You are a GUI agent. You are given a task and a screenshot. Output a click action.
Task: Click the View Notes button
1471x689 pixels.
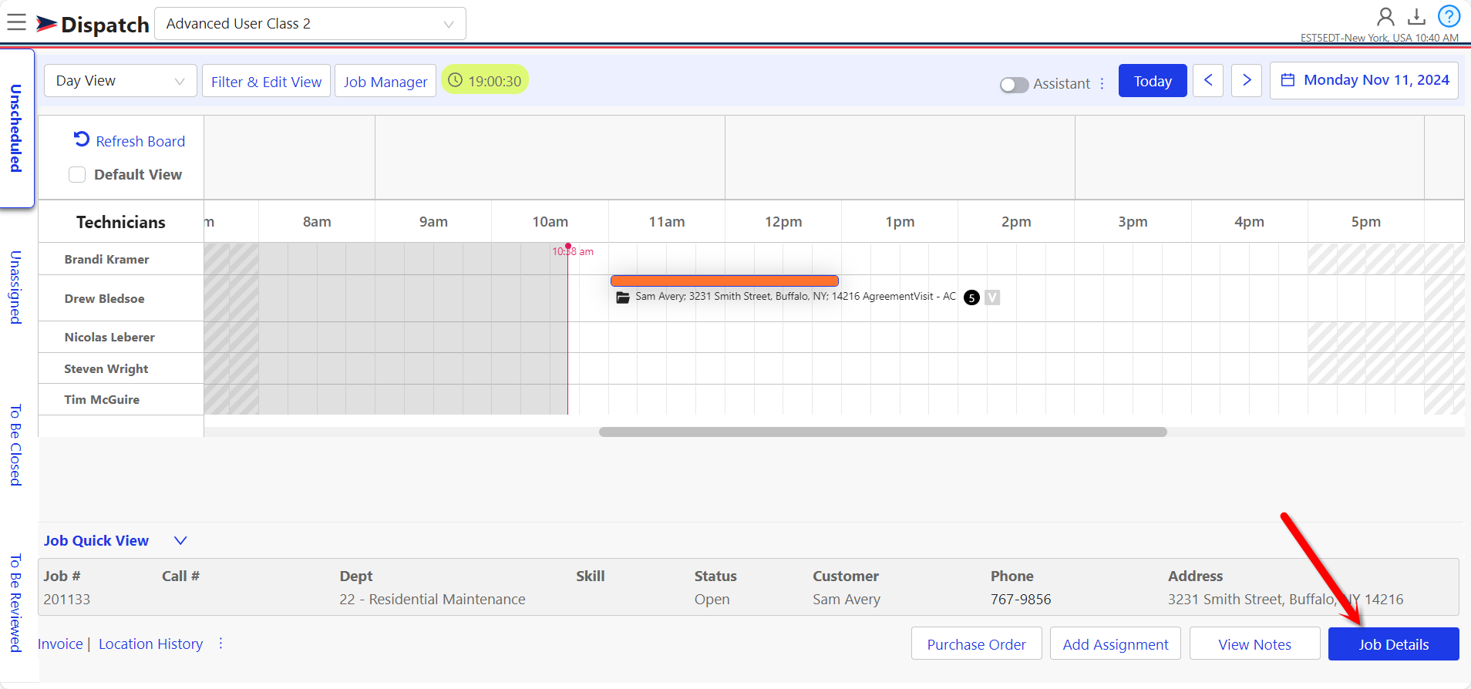(x=1255, y=644)
